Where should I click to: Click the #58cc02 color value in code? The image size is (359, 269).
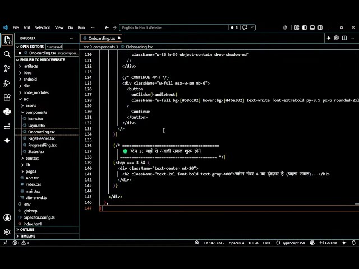coord(190,100)
